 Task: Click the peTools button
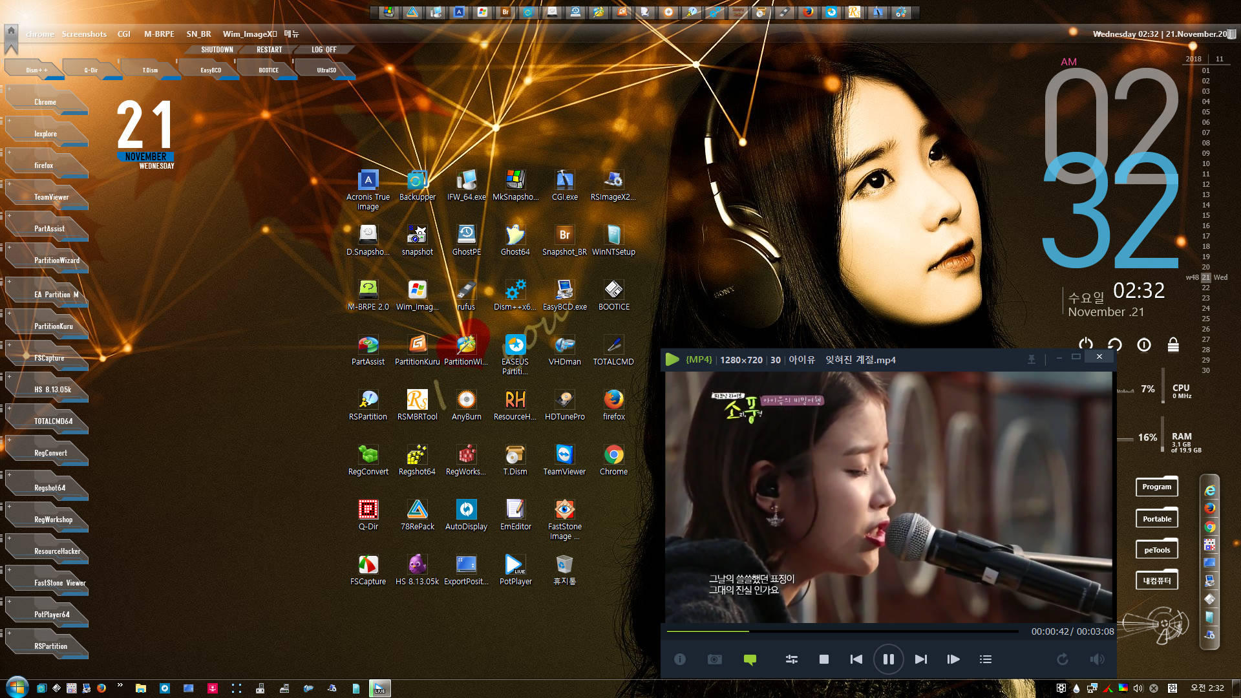[x=1156, y=550]
